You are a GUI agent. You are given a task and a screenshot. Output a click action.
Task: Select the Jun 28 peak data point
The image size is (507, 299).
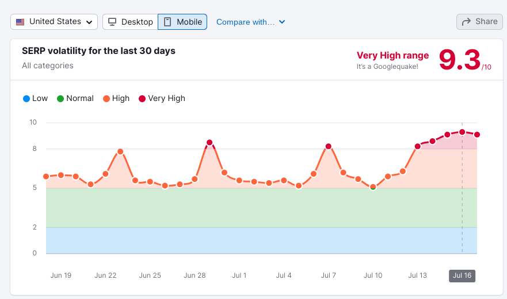(209, 142)
